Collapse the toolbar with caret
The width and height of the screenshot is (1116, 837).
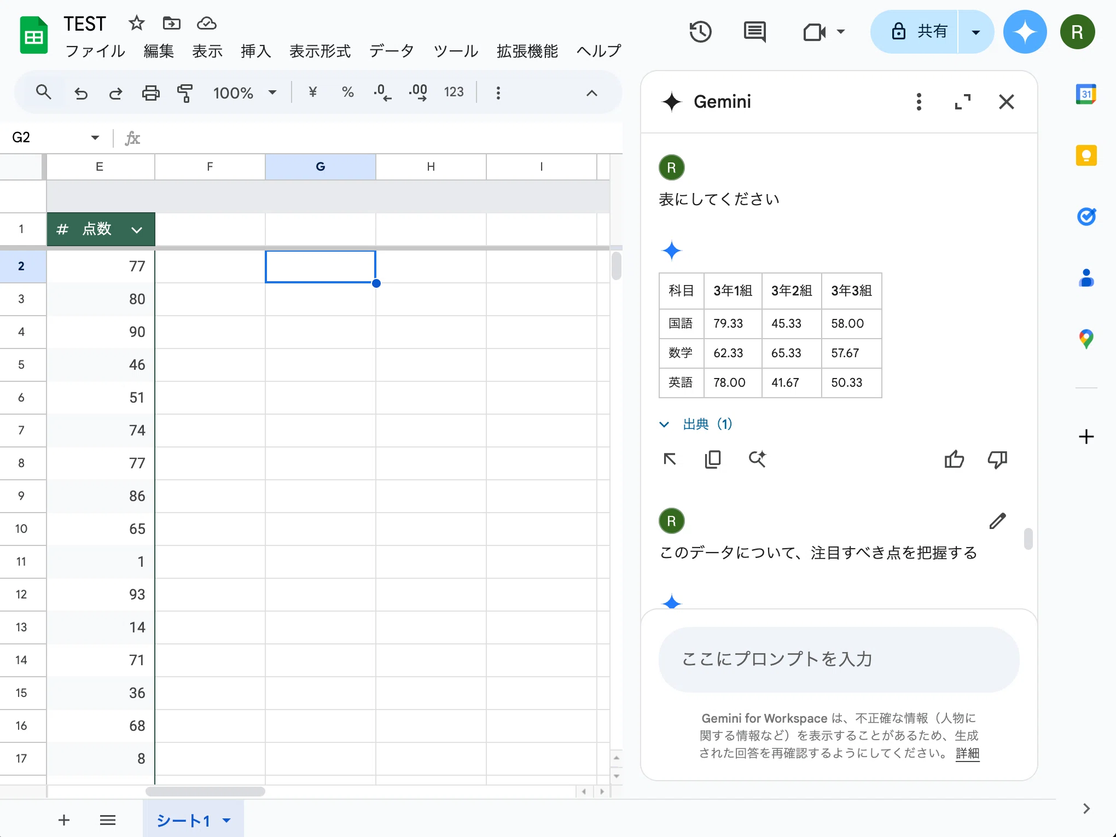point(592,93)
